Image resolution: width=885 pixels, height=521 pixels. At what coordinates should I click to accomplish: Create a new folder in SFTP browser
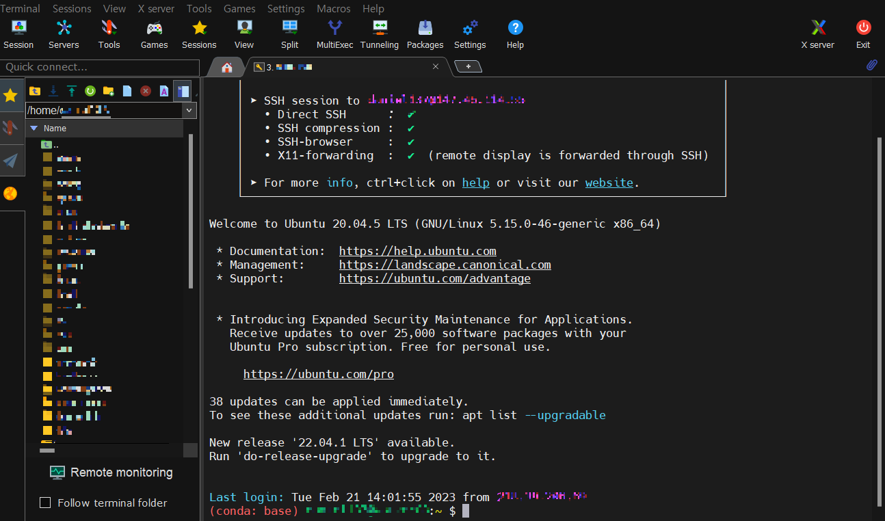pyautogui.click(x=108, y=90)
